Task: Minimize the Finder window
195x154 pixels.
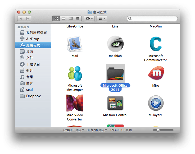Action: click(24, 12)
